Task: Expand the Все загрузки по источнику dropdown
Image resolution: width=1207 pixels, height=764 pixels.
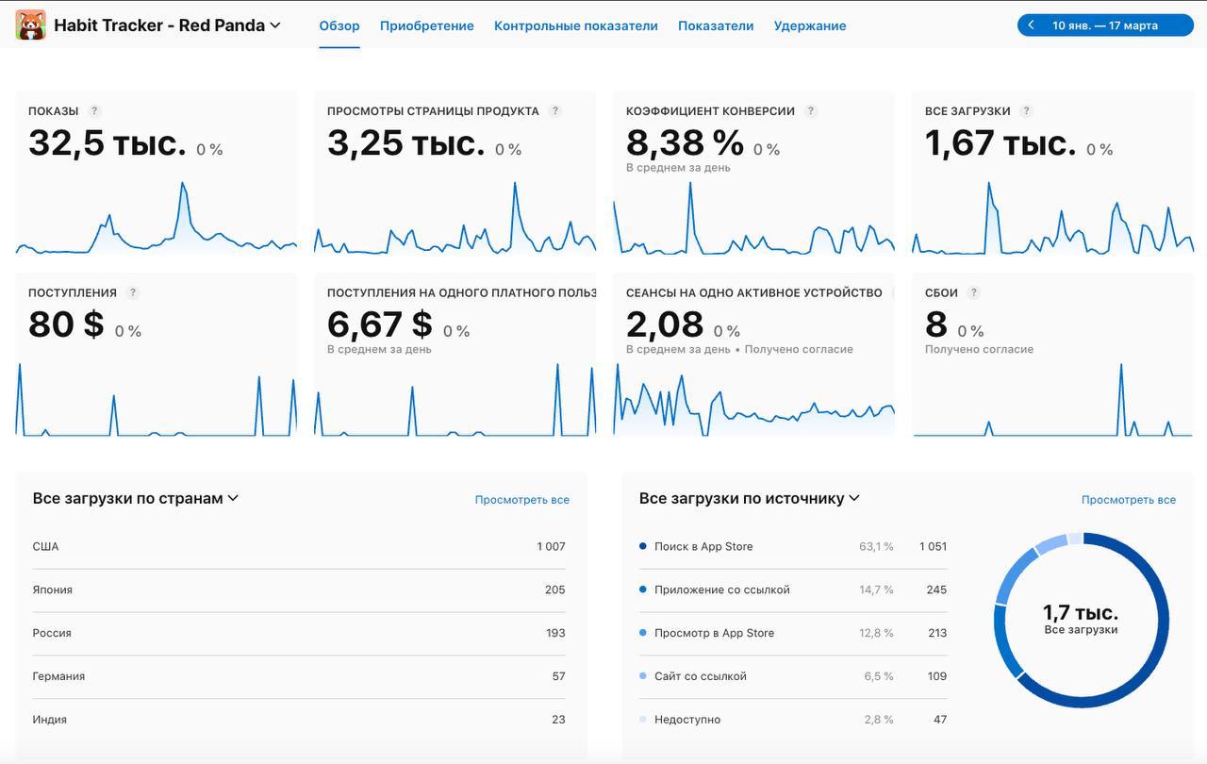Action: coord(853,498)
